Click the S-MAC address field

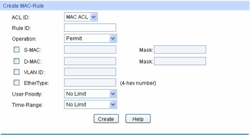coord(90,50)
